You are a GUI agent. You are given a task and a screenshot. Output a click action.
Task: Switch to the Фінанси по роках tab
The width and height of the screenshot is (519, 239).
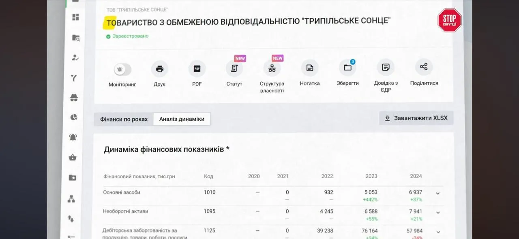124,119
